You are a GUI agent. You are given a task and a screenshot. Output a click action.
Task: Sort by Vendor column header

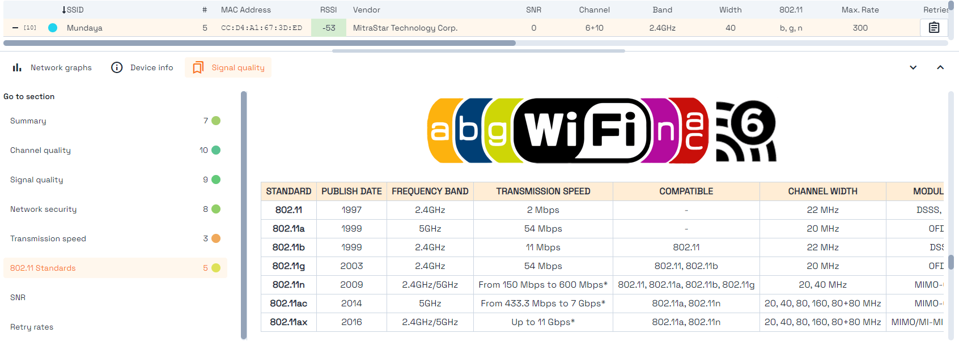coord(367,10)
